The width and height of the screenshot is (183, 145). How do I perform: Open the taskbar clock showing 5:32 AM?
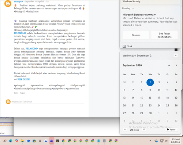click(x=175, y=141)
